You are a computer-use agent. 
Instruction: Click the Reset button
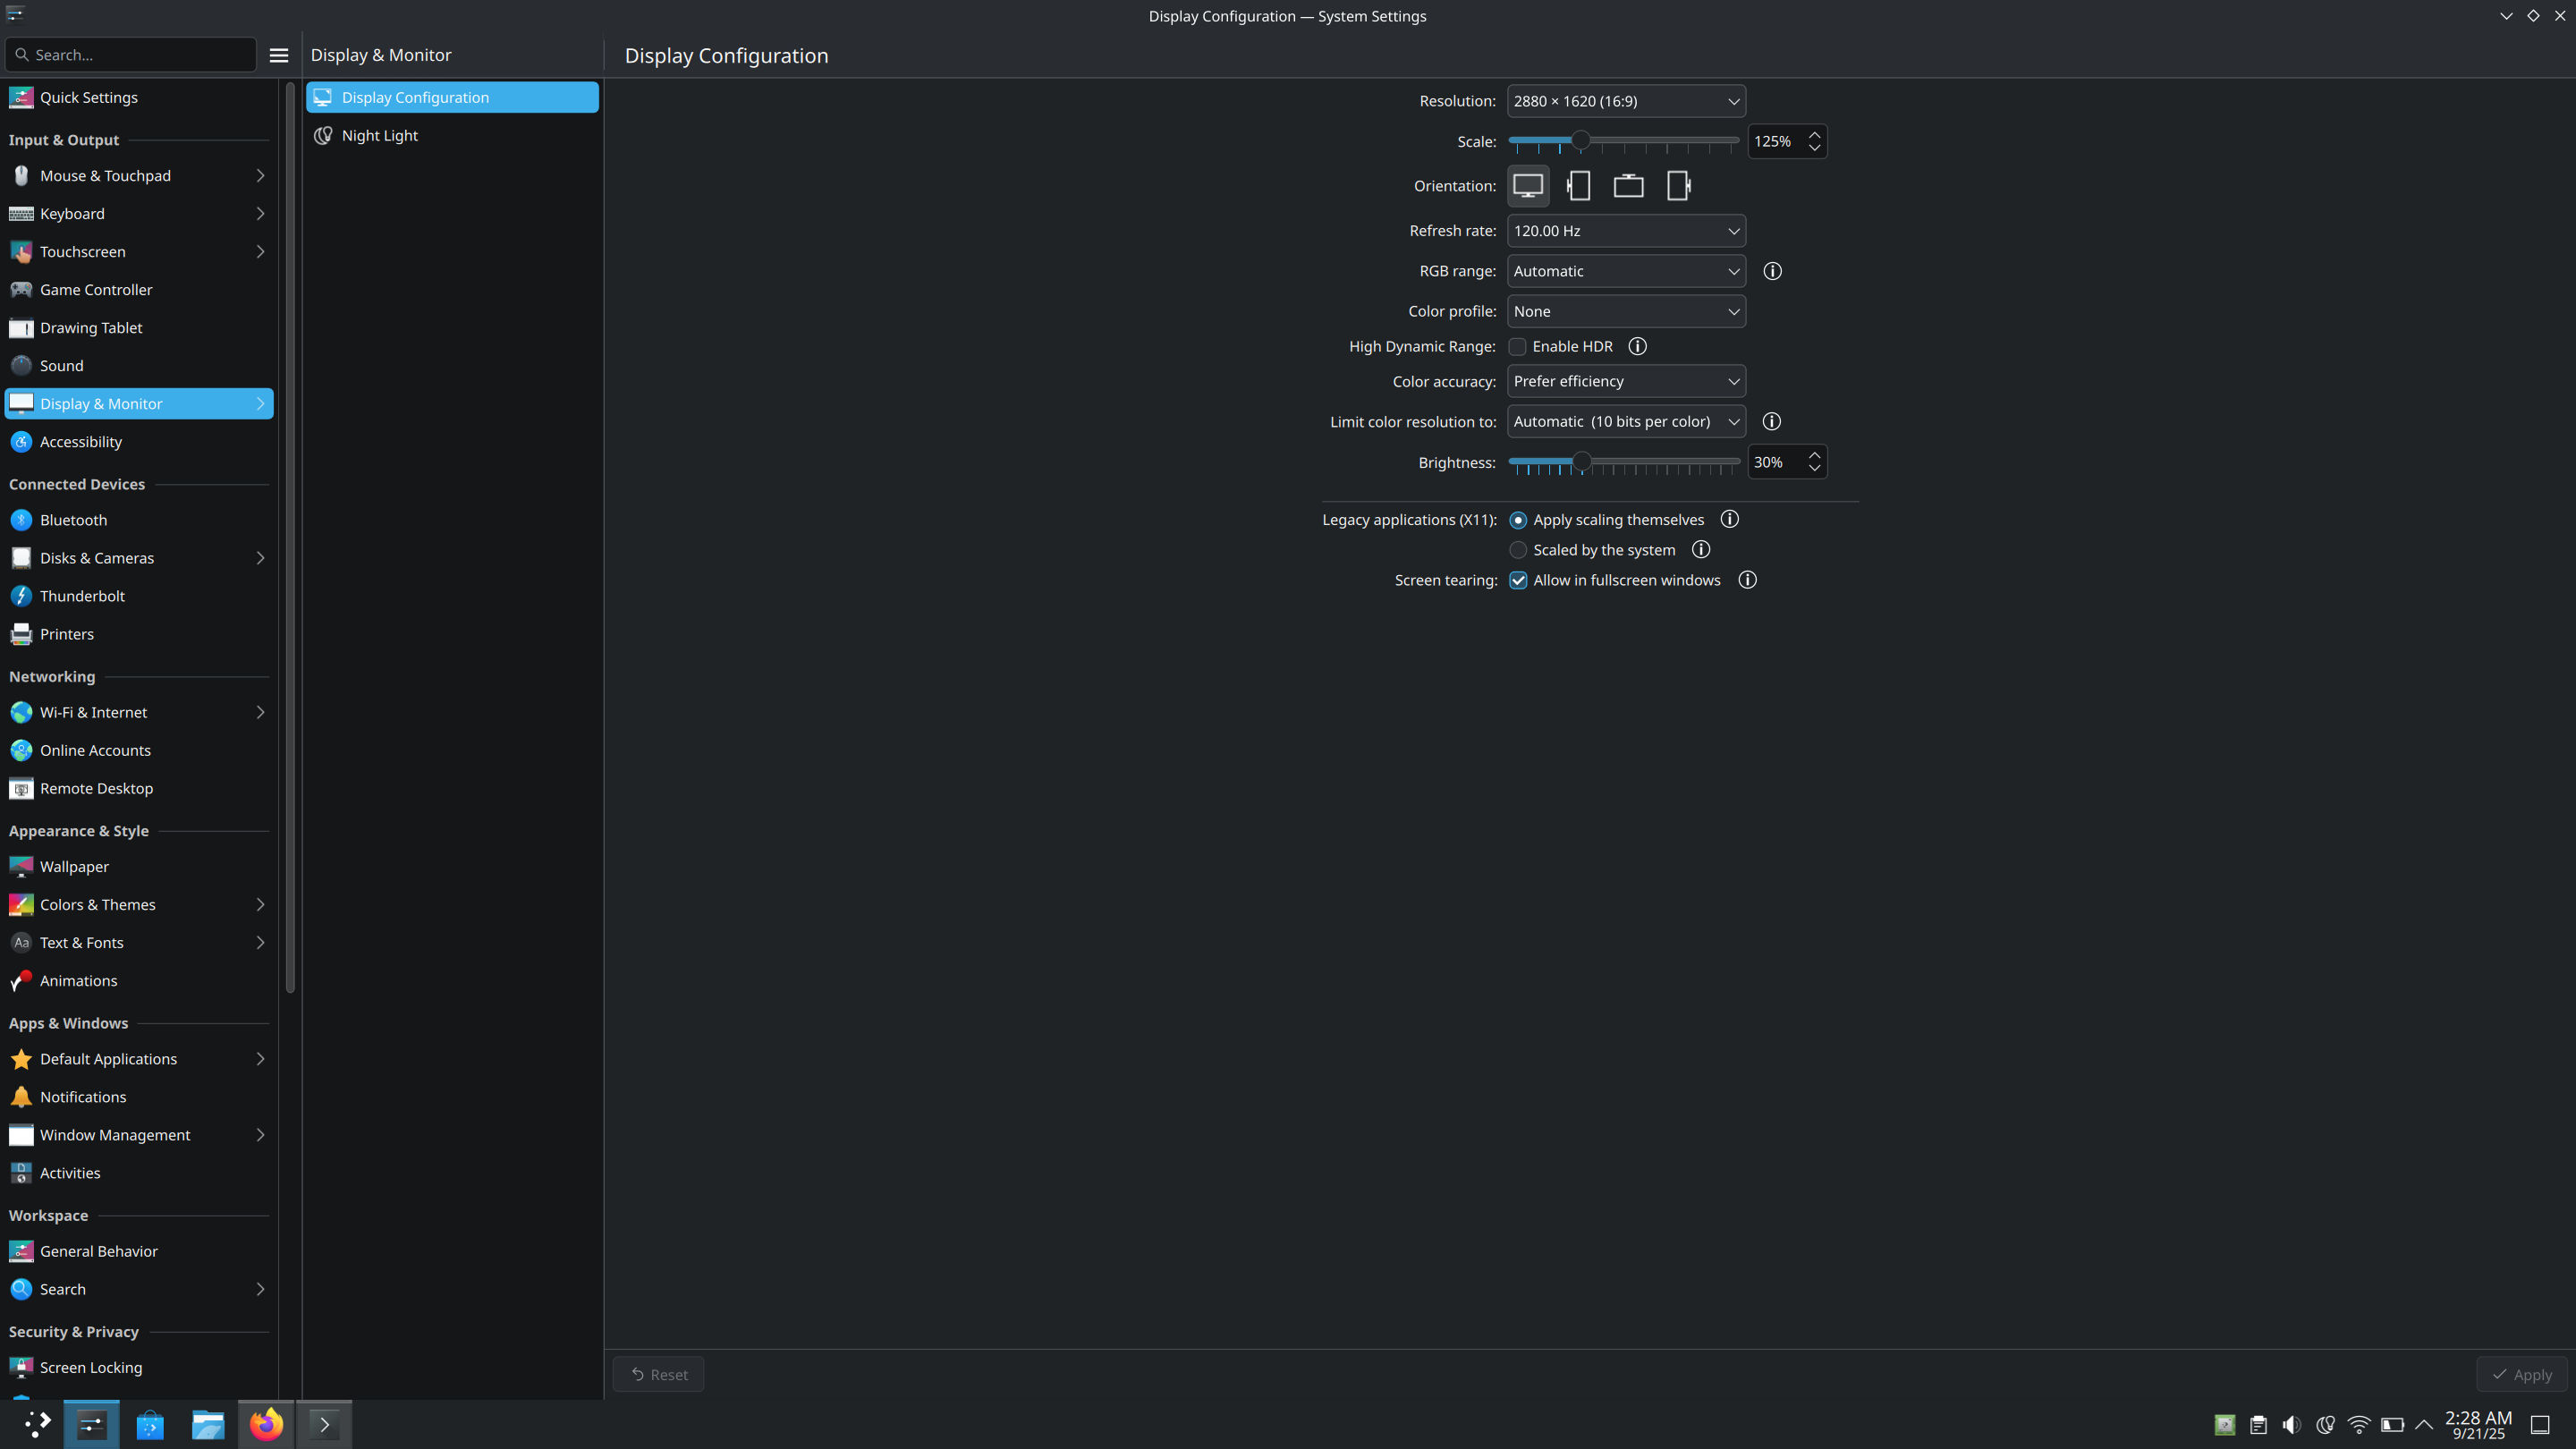pos(658,1374)
